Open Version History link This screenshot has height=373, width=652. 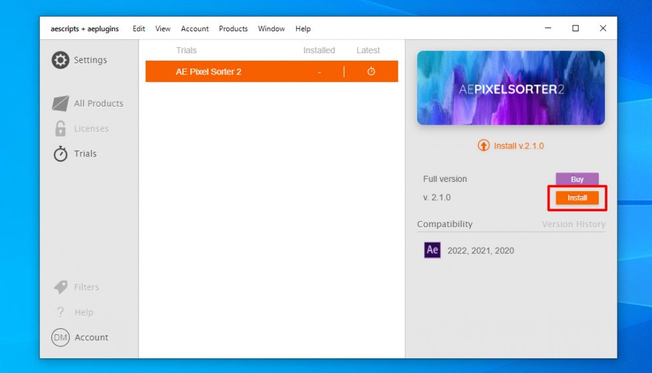pyautogui.click(x=573, y=224)
